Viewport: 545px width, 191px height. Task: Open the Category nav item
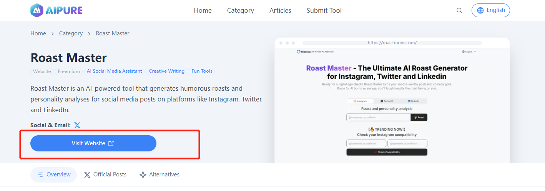click(241, 10)
